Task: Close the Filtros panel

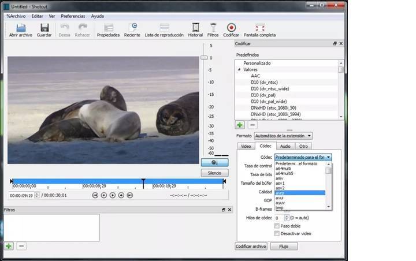Action: (230, 210)
